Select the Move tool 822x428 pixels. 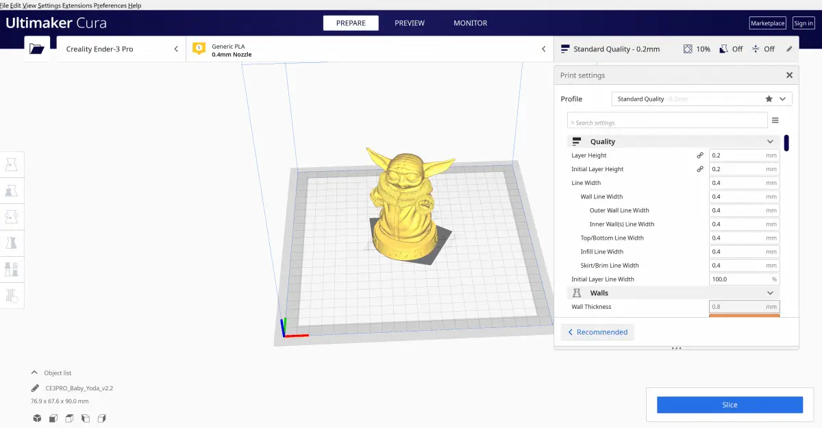(12, 164)
